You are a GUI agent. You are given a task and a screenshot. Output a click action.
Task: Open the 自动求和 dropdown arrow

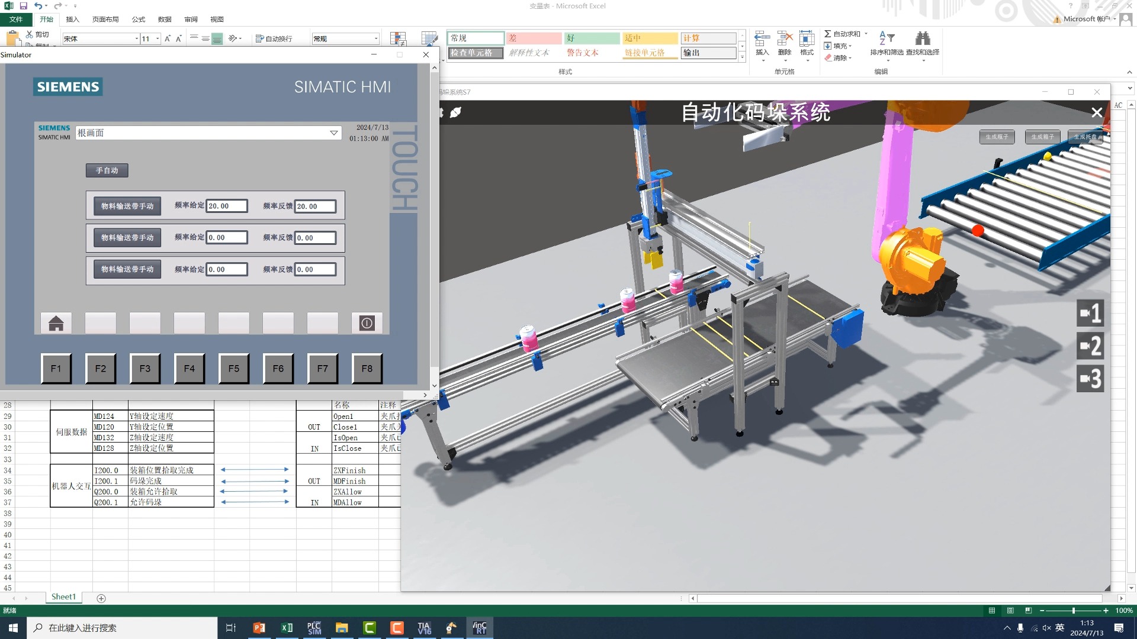coord(866,34)
